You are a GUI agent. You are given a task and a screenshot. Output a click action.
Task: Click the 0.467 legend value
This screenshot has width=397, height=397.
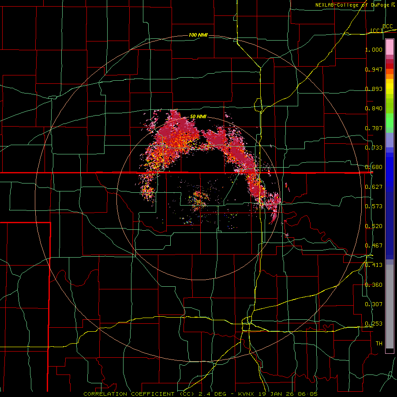point(374,246)
